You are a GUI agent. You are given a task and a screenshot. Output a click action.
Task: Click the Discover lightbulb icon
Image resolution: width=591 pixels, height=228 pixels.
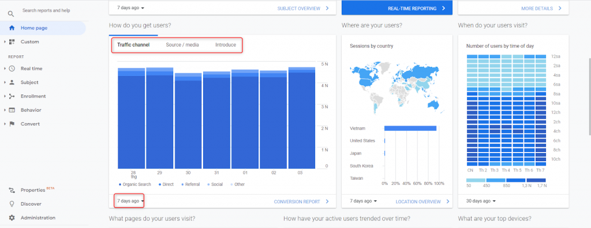coord(12,204)
